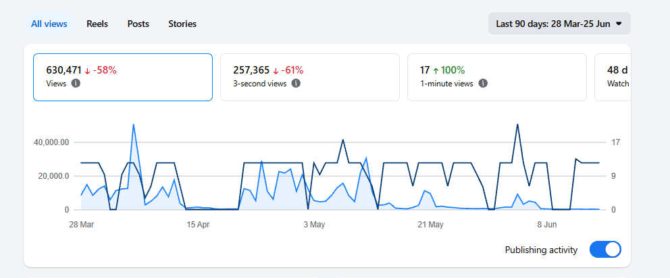Click the right axis value 9
This screenshot has width=670, height=278.
(x=612, y=176)
